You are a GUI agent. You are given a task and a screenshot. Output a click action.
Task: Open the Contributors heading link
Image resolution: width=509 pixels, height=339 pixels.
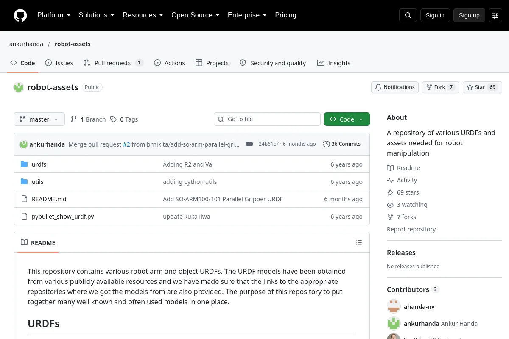[x=413, y=289]
